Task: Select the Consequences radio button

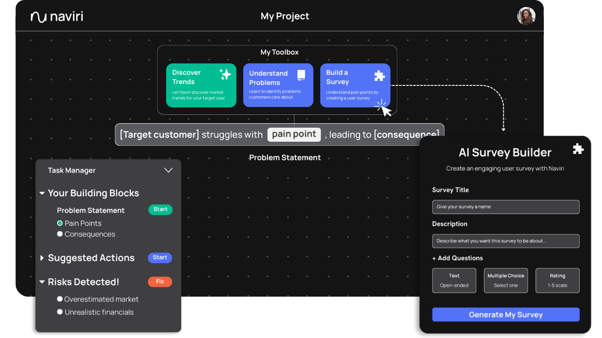Action: pyautogui.click(x=60, y=234)
